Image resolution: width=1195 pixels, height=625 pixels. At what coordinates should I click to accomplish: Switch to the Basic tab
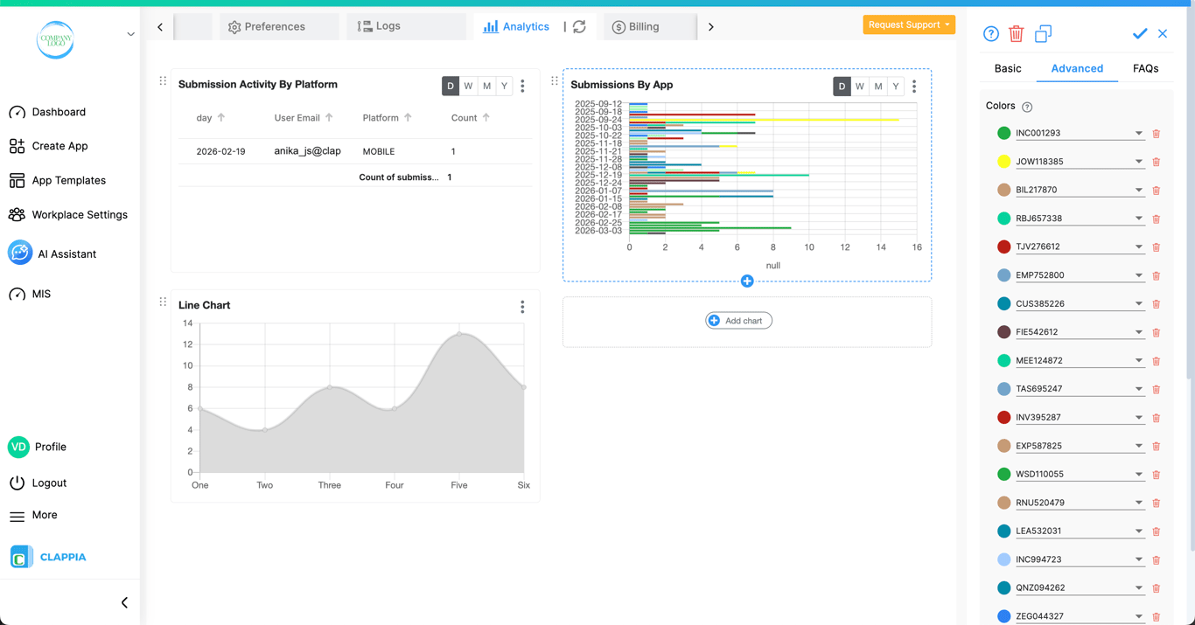1008,68
